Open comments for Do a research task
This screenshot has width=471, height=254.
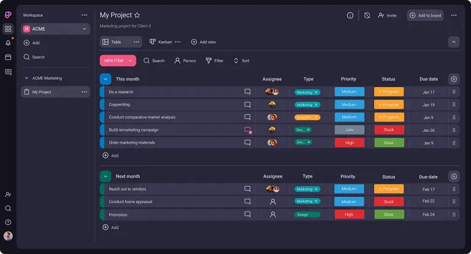pyautogui.click(x=247, y=92)
